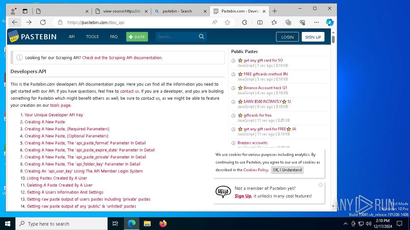410x230 pixels.
Task: Open the browser profile icon
Action: 13,11
